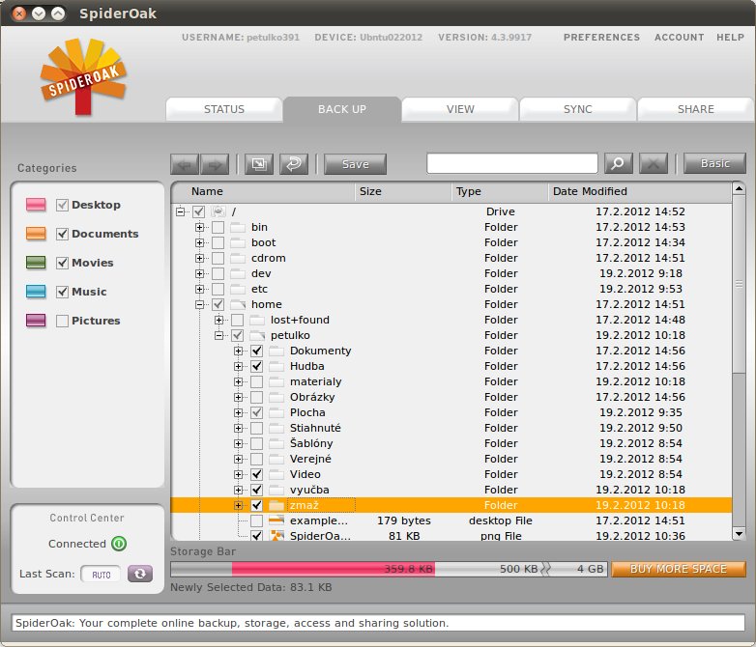Expand the lost+found folder node
The width and height of the screenshot is (756, 647).
[x=218, y=320]
